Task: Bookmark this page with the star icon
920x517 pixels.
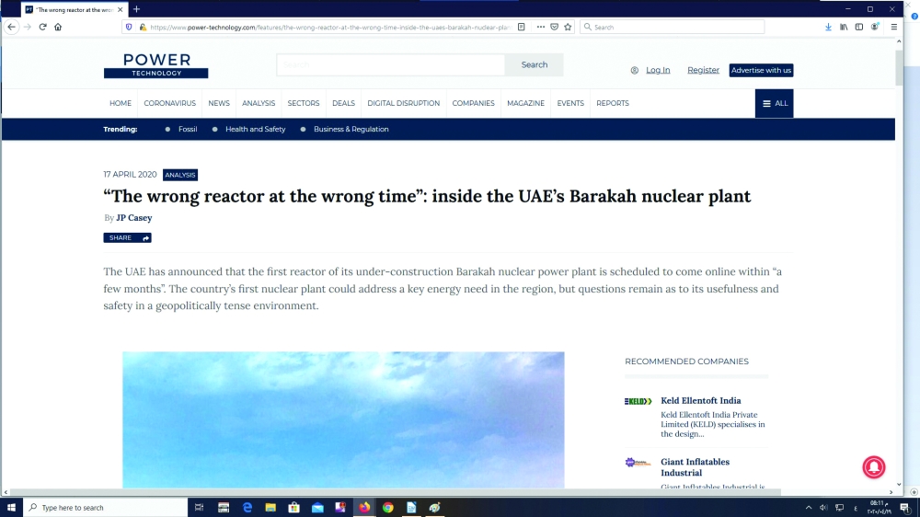Action: [568, 28]
